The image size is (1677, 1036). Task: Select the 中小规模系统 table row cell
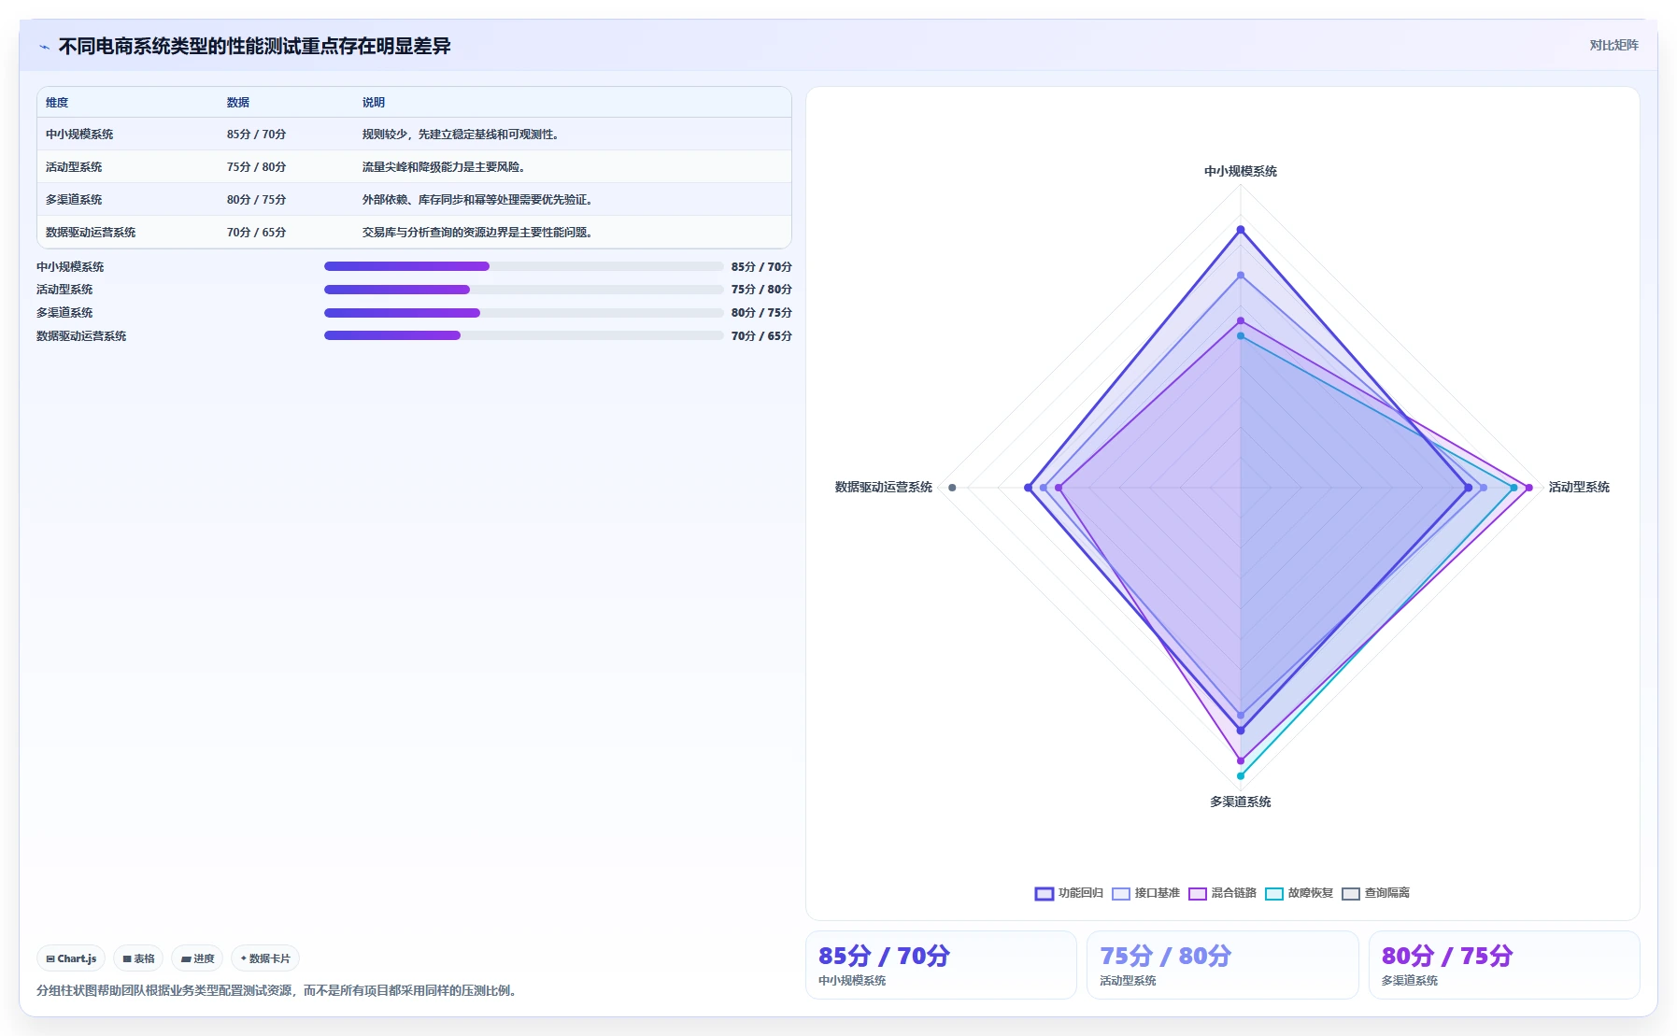point(79,135)
